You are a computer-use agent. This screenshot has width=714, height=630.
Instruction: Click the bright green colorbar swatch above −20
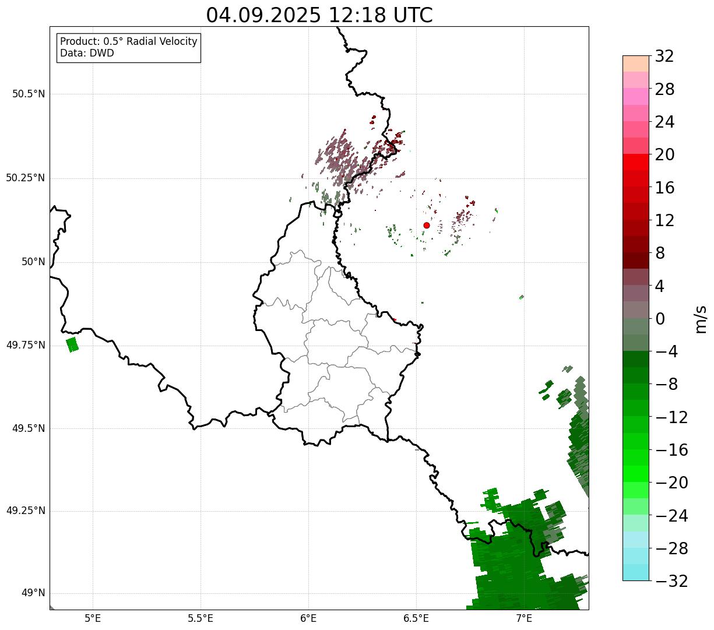tap(636, 474)
